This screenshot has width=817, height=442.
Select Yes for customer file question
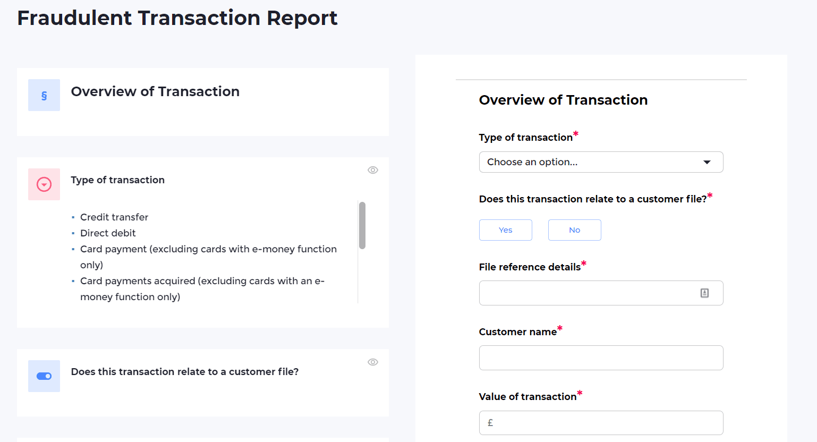point(505,230)
